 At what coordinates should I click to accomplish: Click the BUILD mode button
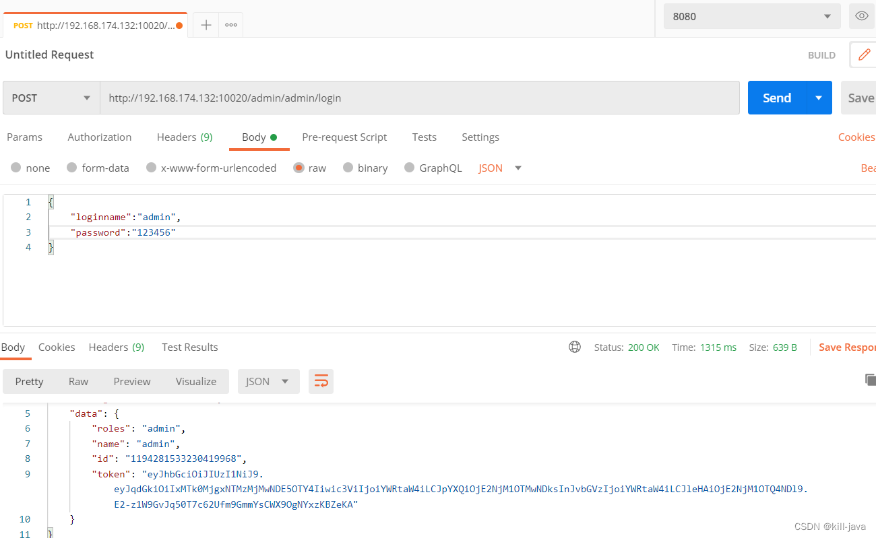[x=822, y=55]
